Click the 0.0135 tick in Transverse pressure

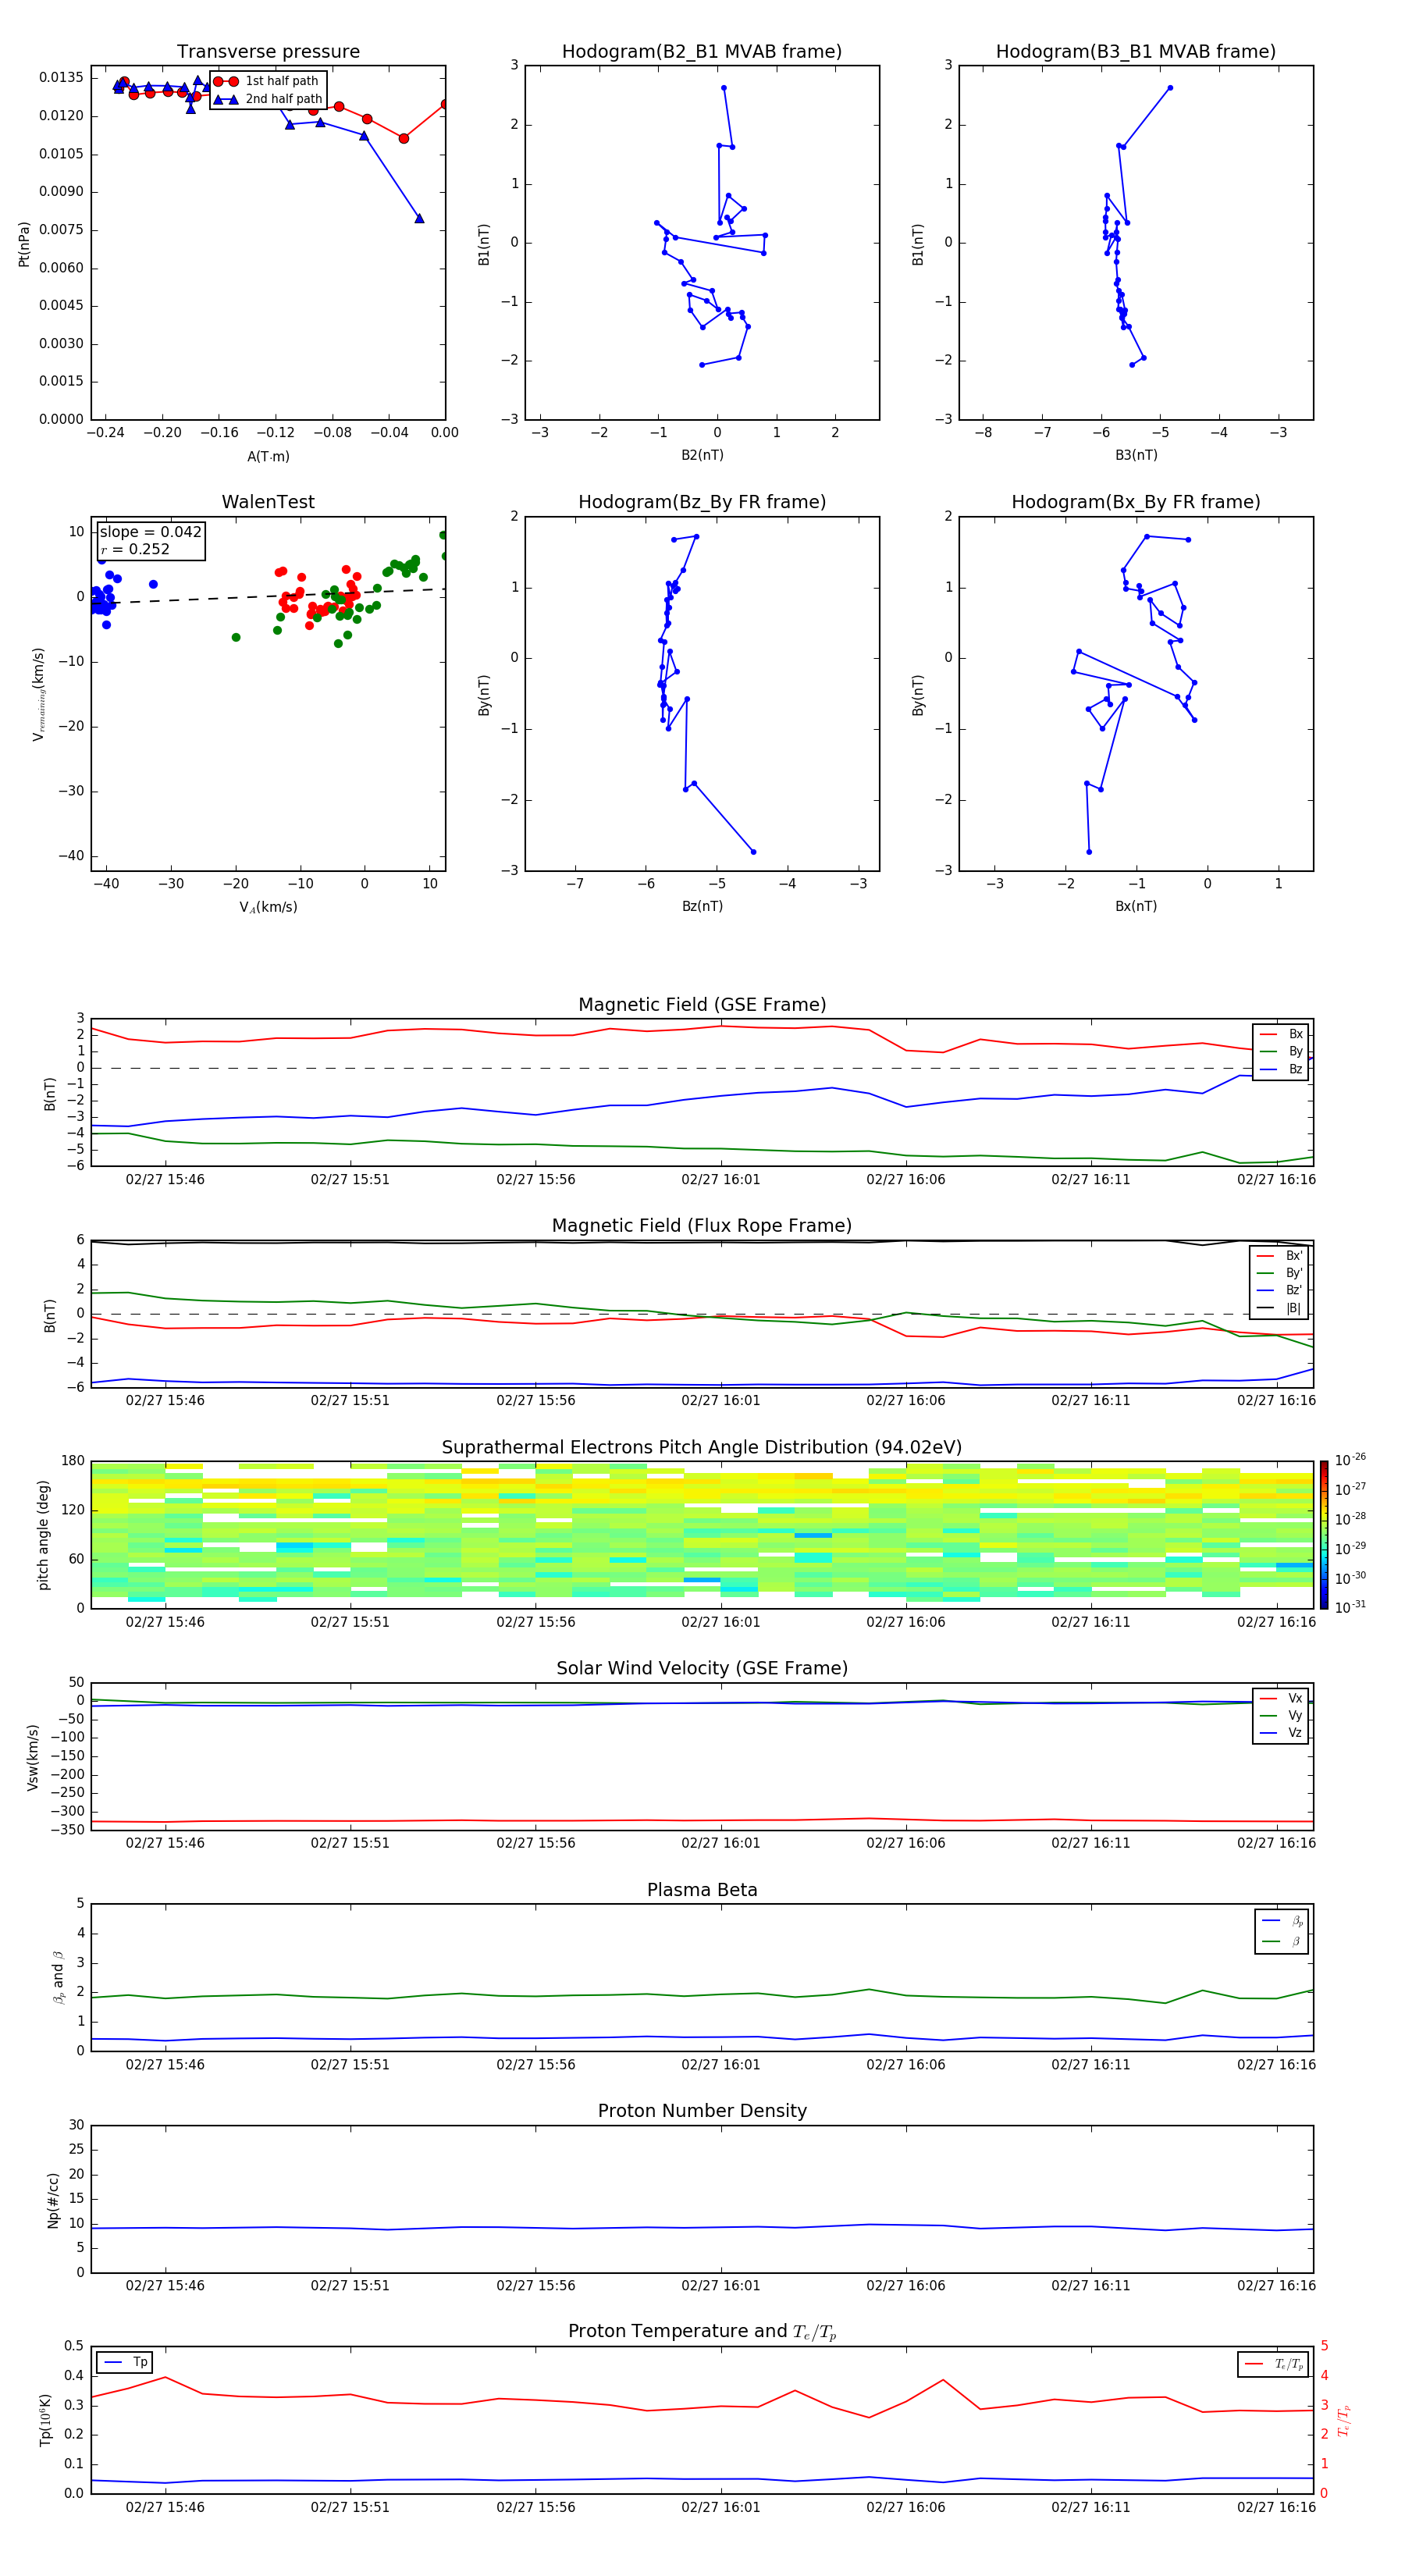point(61,78)
